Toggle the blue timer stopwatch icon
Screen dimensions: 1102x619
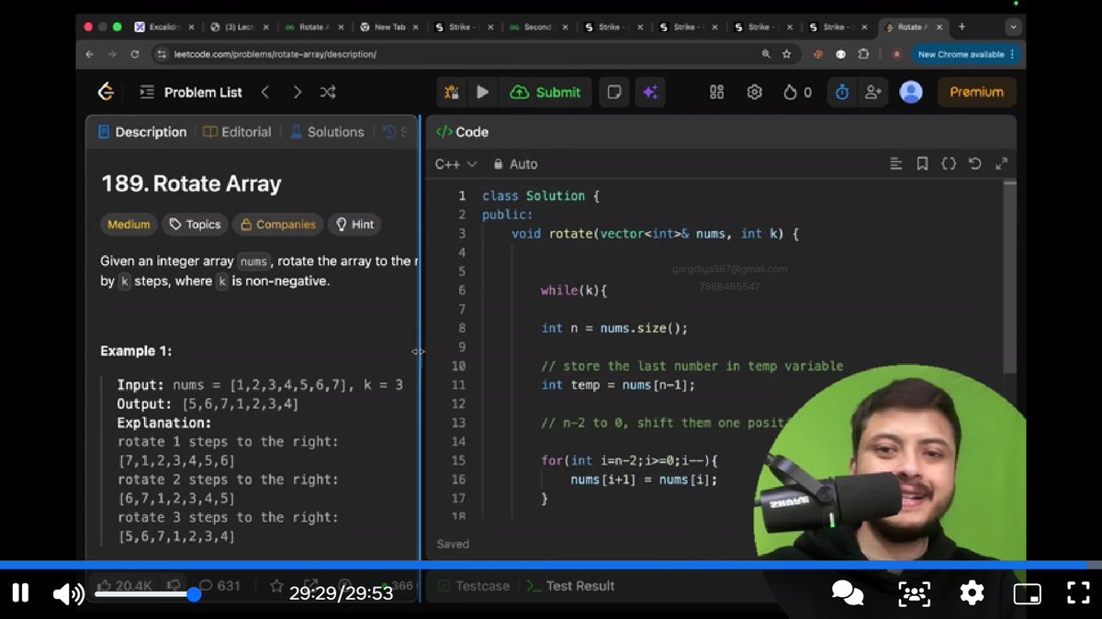click(x=841, y=92)
